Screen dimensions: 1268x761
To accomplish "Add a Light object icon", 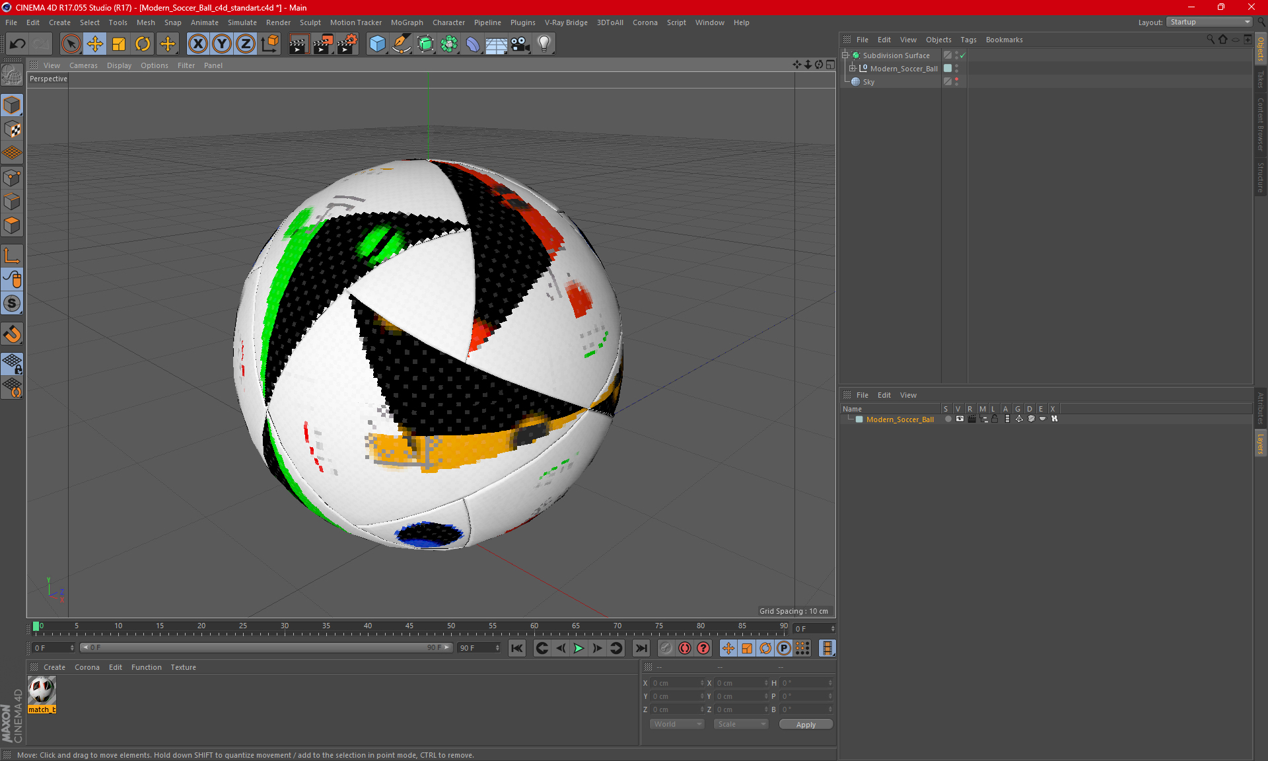I will click(x=544, y=44).
